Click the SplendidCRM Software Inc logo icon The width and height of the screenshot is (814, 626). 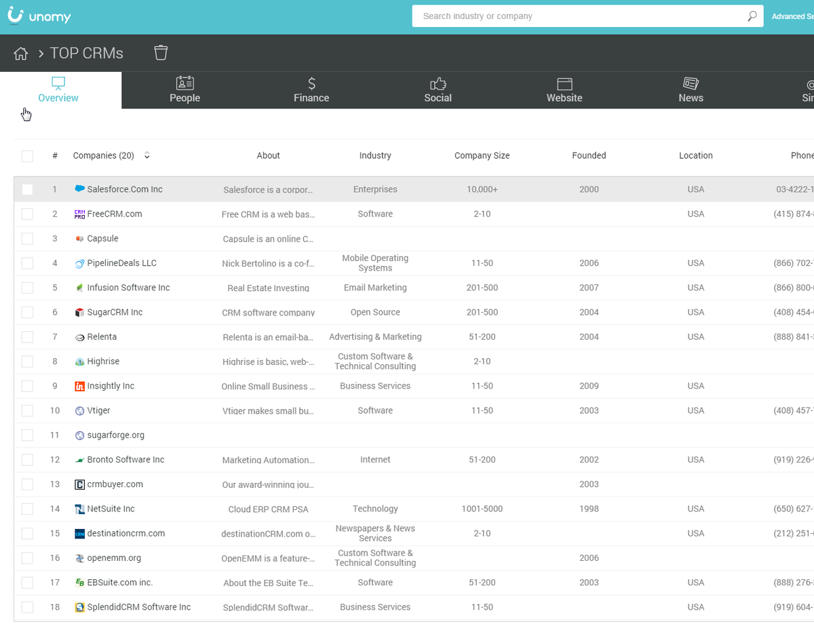[x=80, y=607]
